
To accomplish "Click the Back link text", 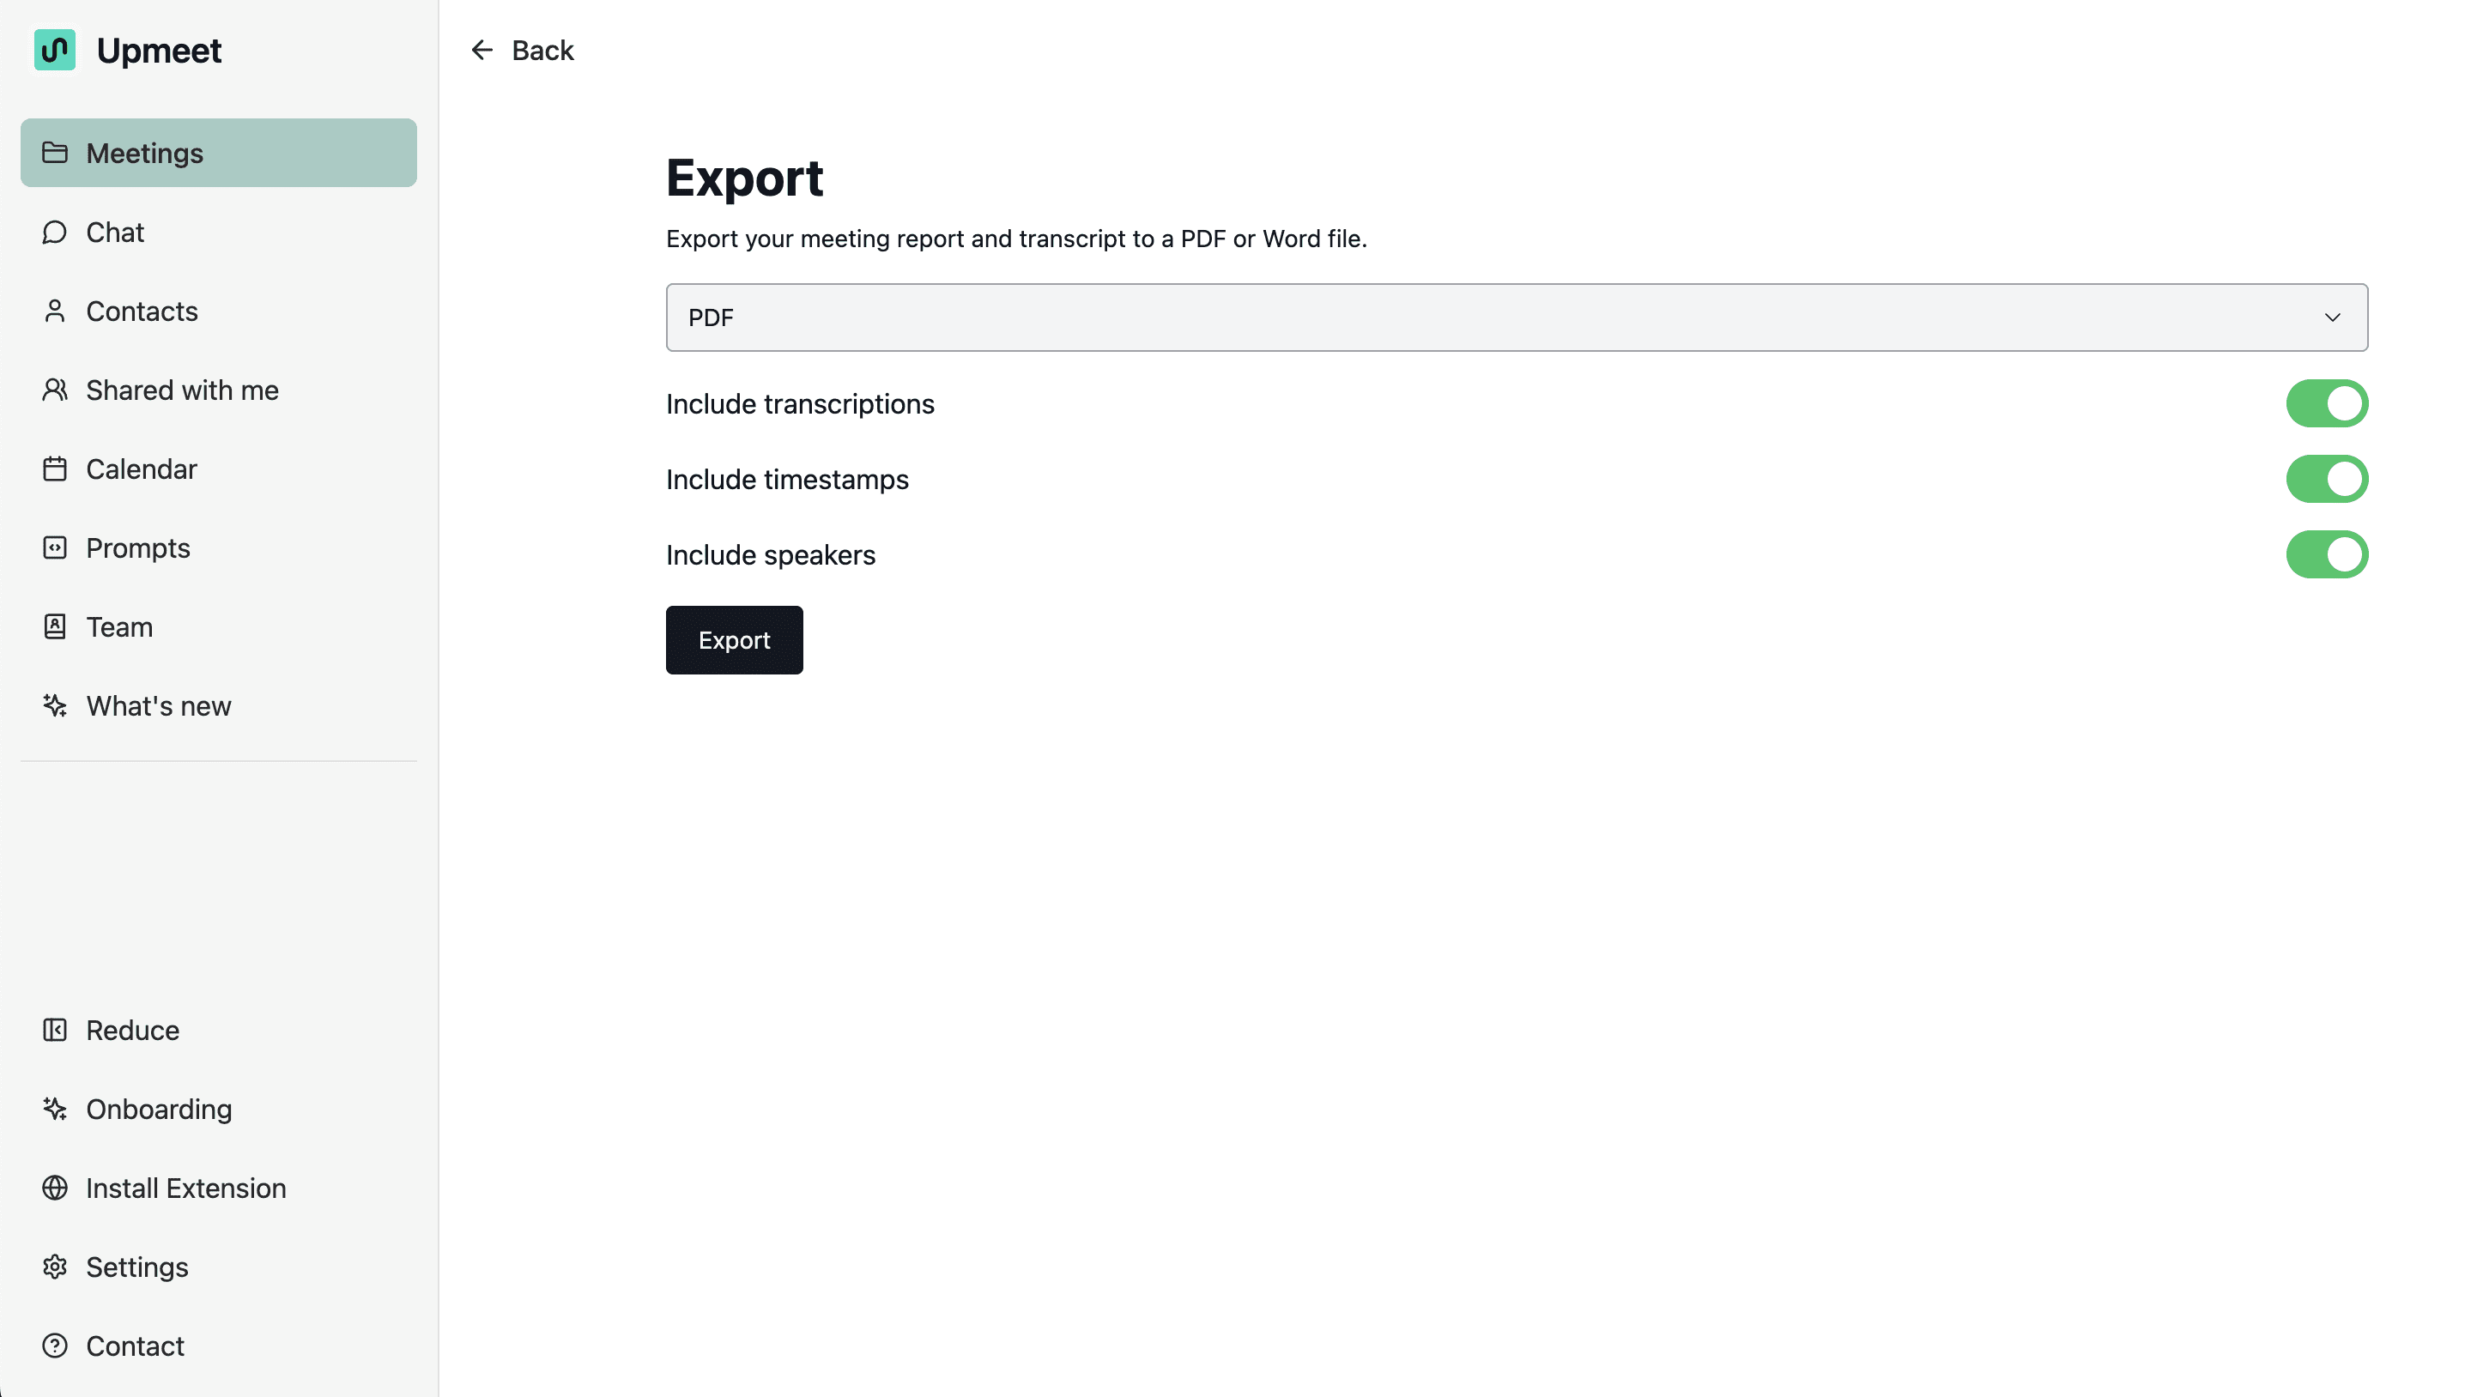I will click(x=542, y=50).
